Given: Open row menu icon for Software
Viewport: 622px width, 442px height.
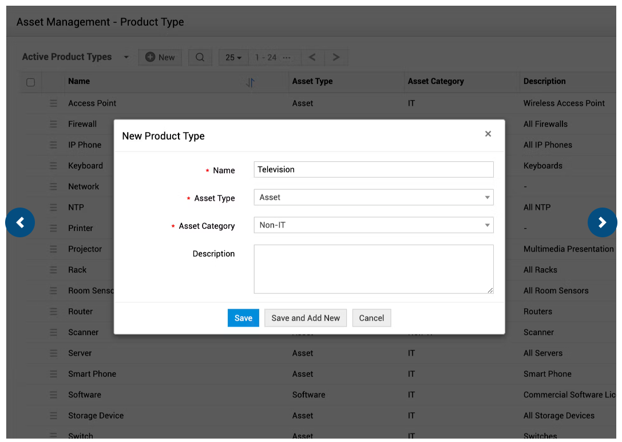Looking at the screenshot, I should pos(53,395).
